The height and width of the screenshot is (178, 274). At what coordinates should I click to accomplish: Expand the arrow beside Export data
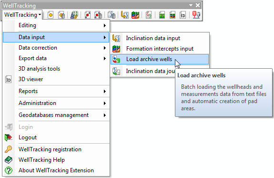(x=105, y=58)
